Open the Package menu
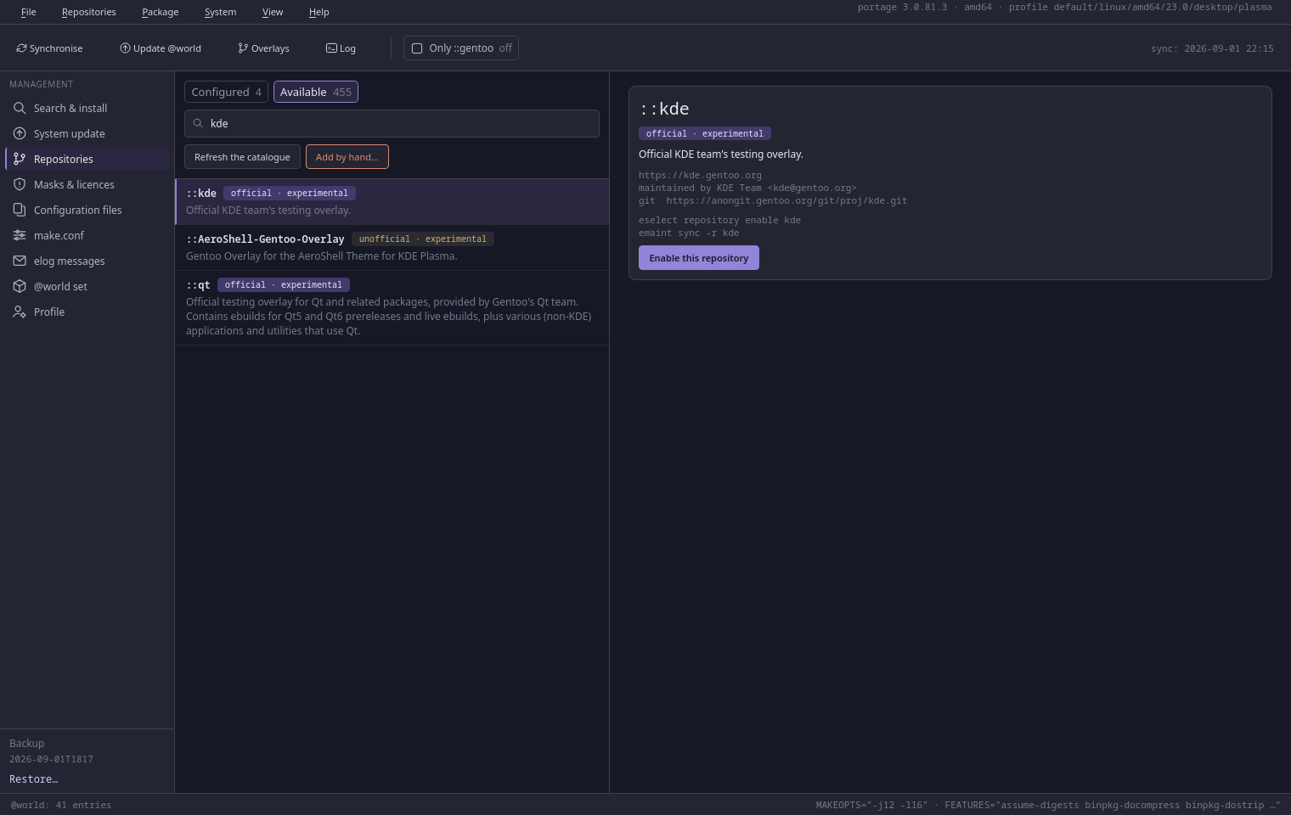This screenshot has height=815, width=1291. coord(160,12)
